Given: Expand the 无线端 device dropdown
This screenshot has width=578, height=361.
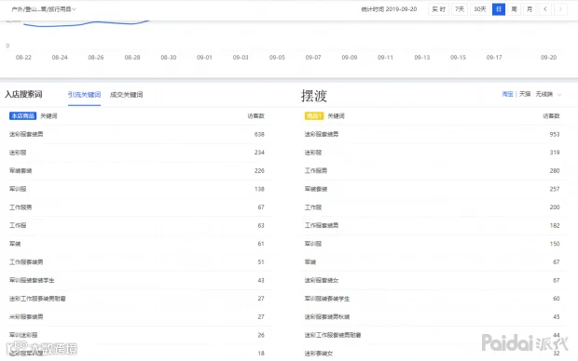Looking at the screenshot, I should tap(548, 94).
